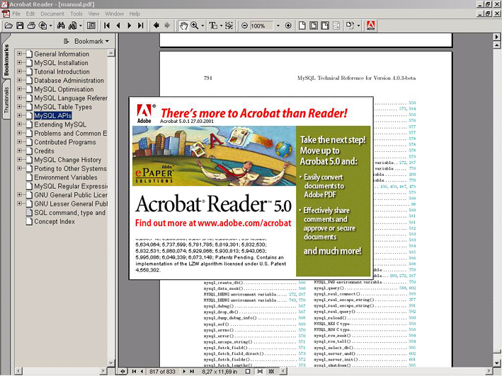This screenshot has width=502, height=376.
Task: Click the zoom percentage input field
Action: [x=259, y=25]
